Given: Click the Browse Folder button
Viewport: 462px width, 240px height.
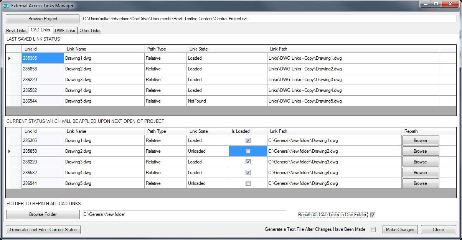Looking at the screenshot, I should [43, 214].
